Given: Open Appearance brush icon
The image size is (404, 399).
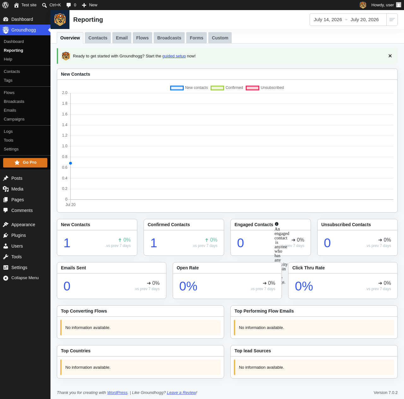Looking at the screenshot, I should tap(6, 225).
